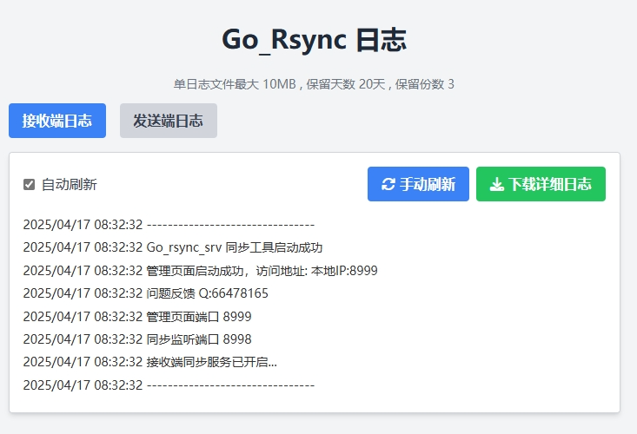637x434 pixels.
Task: Select the 问题反馈 Q:66478165 log line
Action: click(x=207, y=293)
